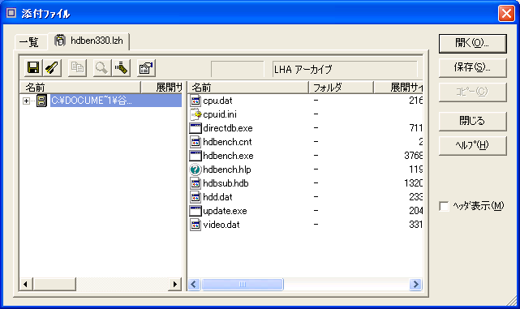The image size is (520, 309).
Task: Select the hdben330.lzh tab
Action: [89, 41]
